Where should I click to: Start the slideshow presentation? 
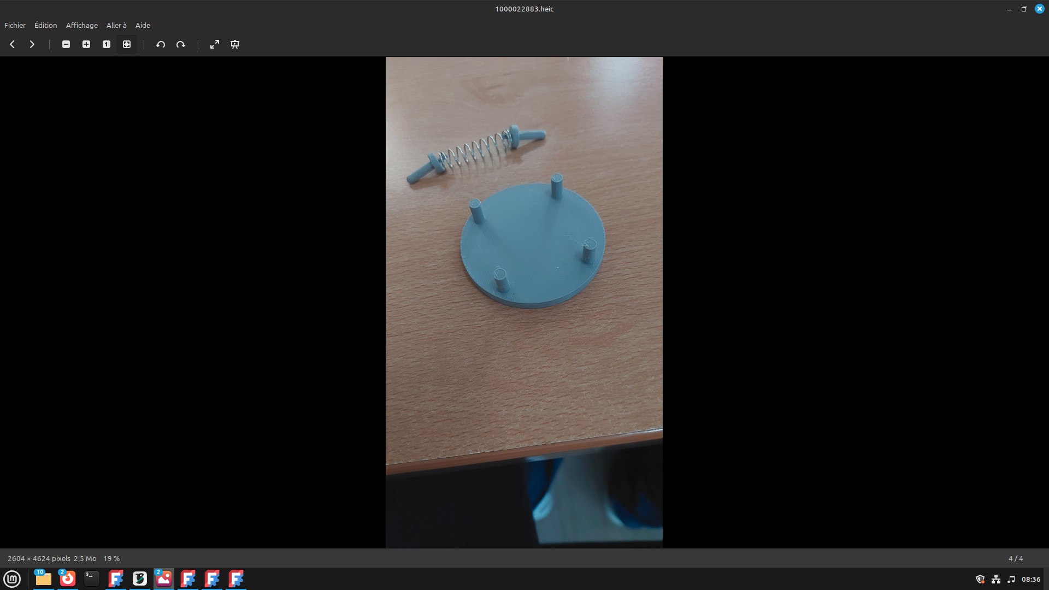tap(235, 44)
